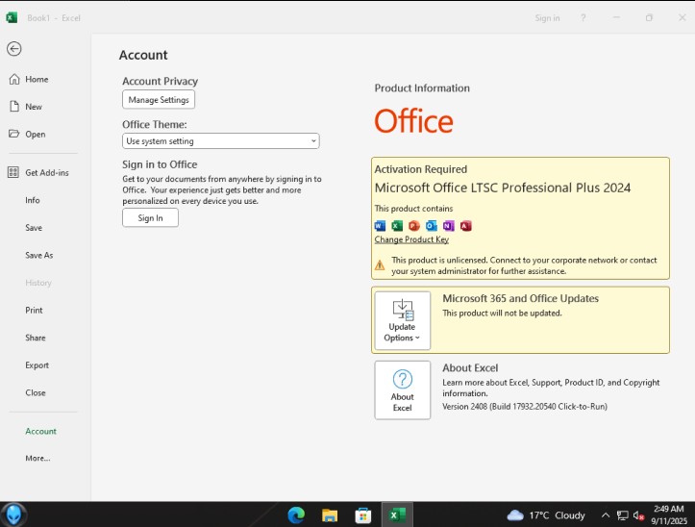Click the Excel product icon in product list
This screenshot has height=527, width=695.
tap(397, 226)
